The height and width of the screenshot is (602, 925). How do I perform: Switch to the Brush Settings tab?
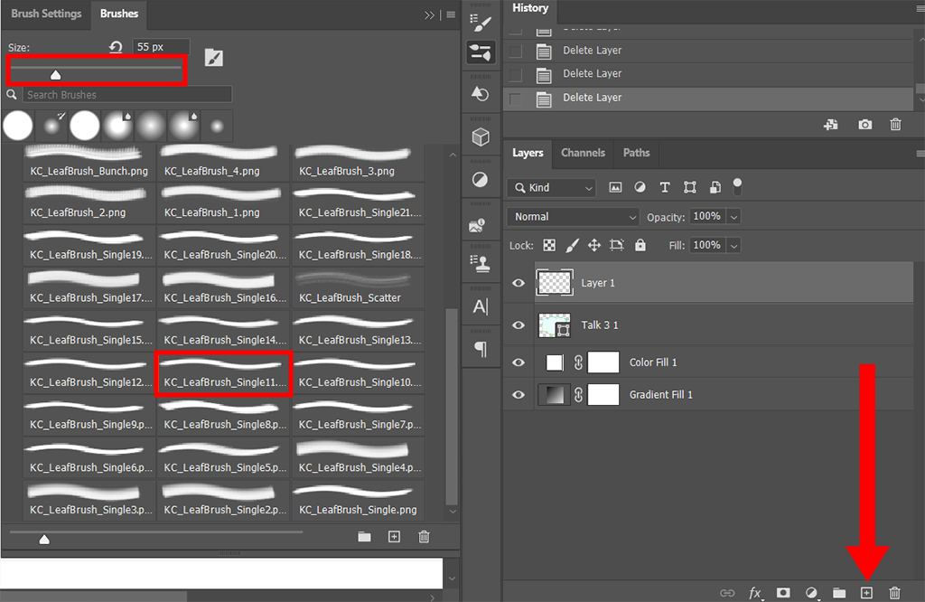coord(46,14)
